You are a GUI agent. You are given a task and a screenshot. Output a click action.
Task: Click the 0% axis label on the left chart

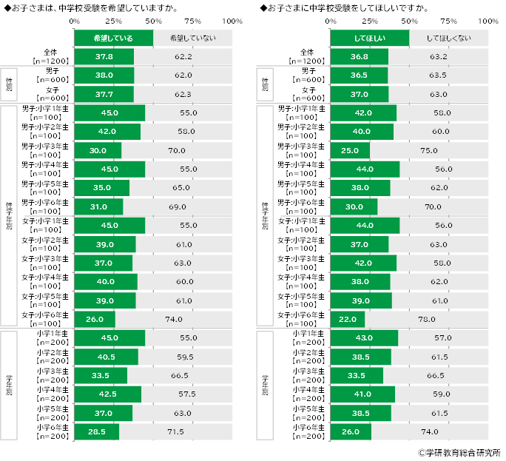click(75, 21)
